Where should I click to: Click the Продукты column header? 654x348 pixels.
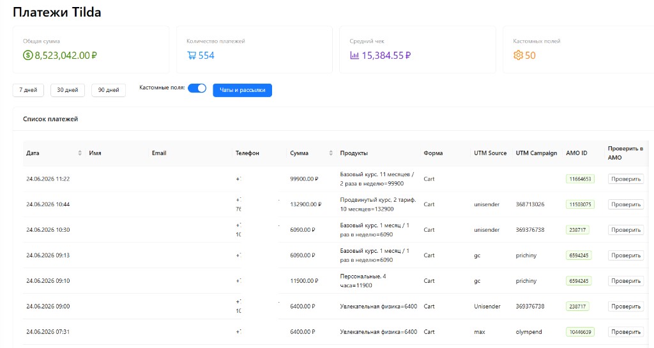click(354, 153)
